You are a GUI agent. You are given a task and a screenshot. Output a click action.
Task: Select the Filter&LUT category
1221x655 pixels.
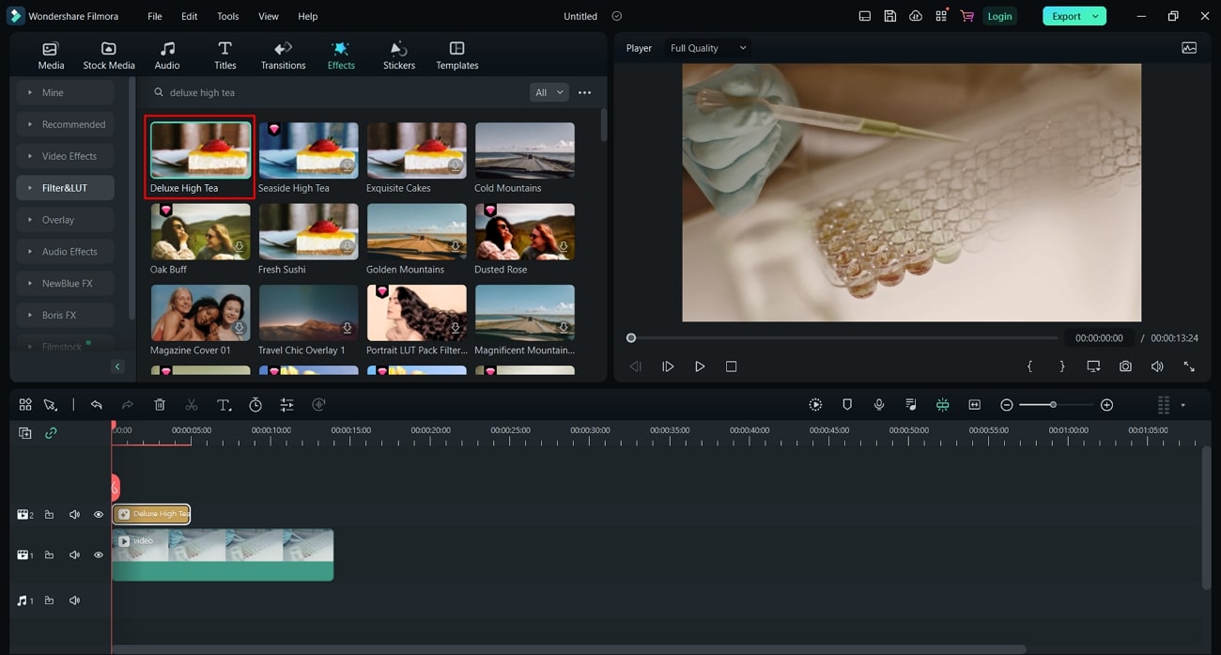pyautogui.click(x=65, y=188)
